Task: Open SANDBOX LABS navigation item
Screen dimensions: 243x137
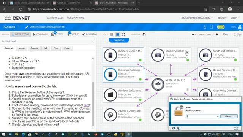Action: 55,18
